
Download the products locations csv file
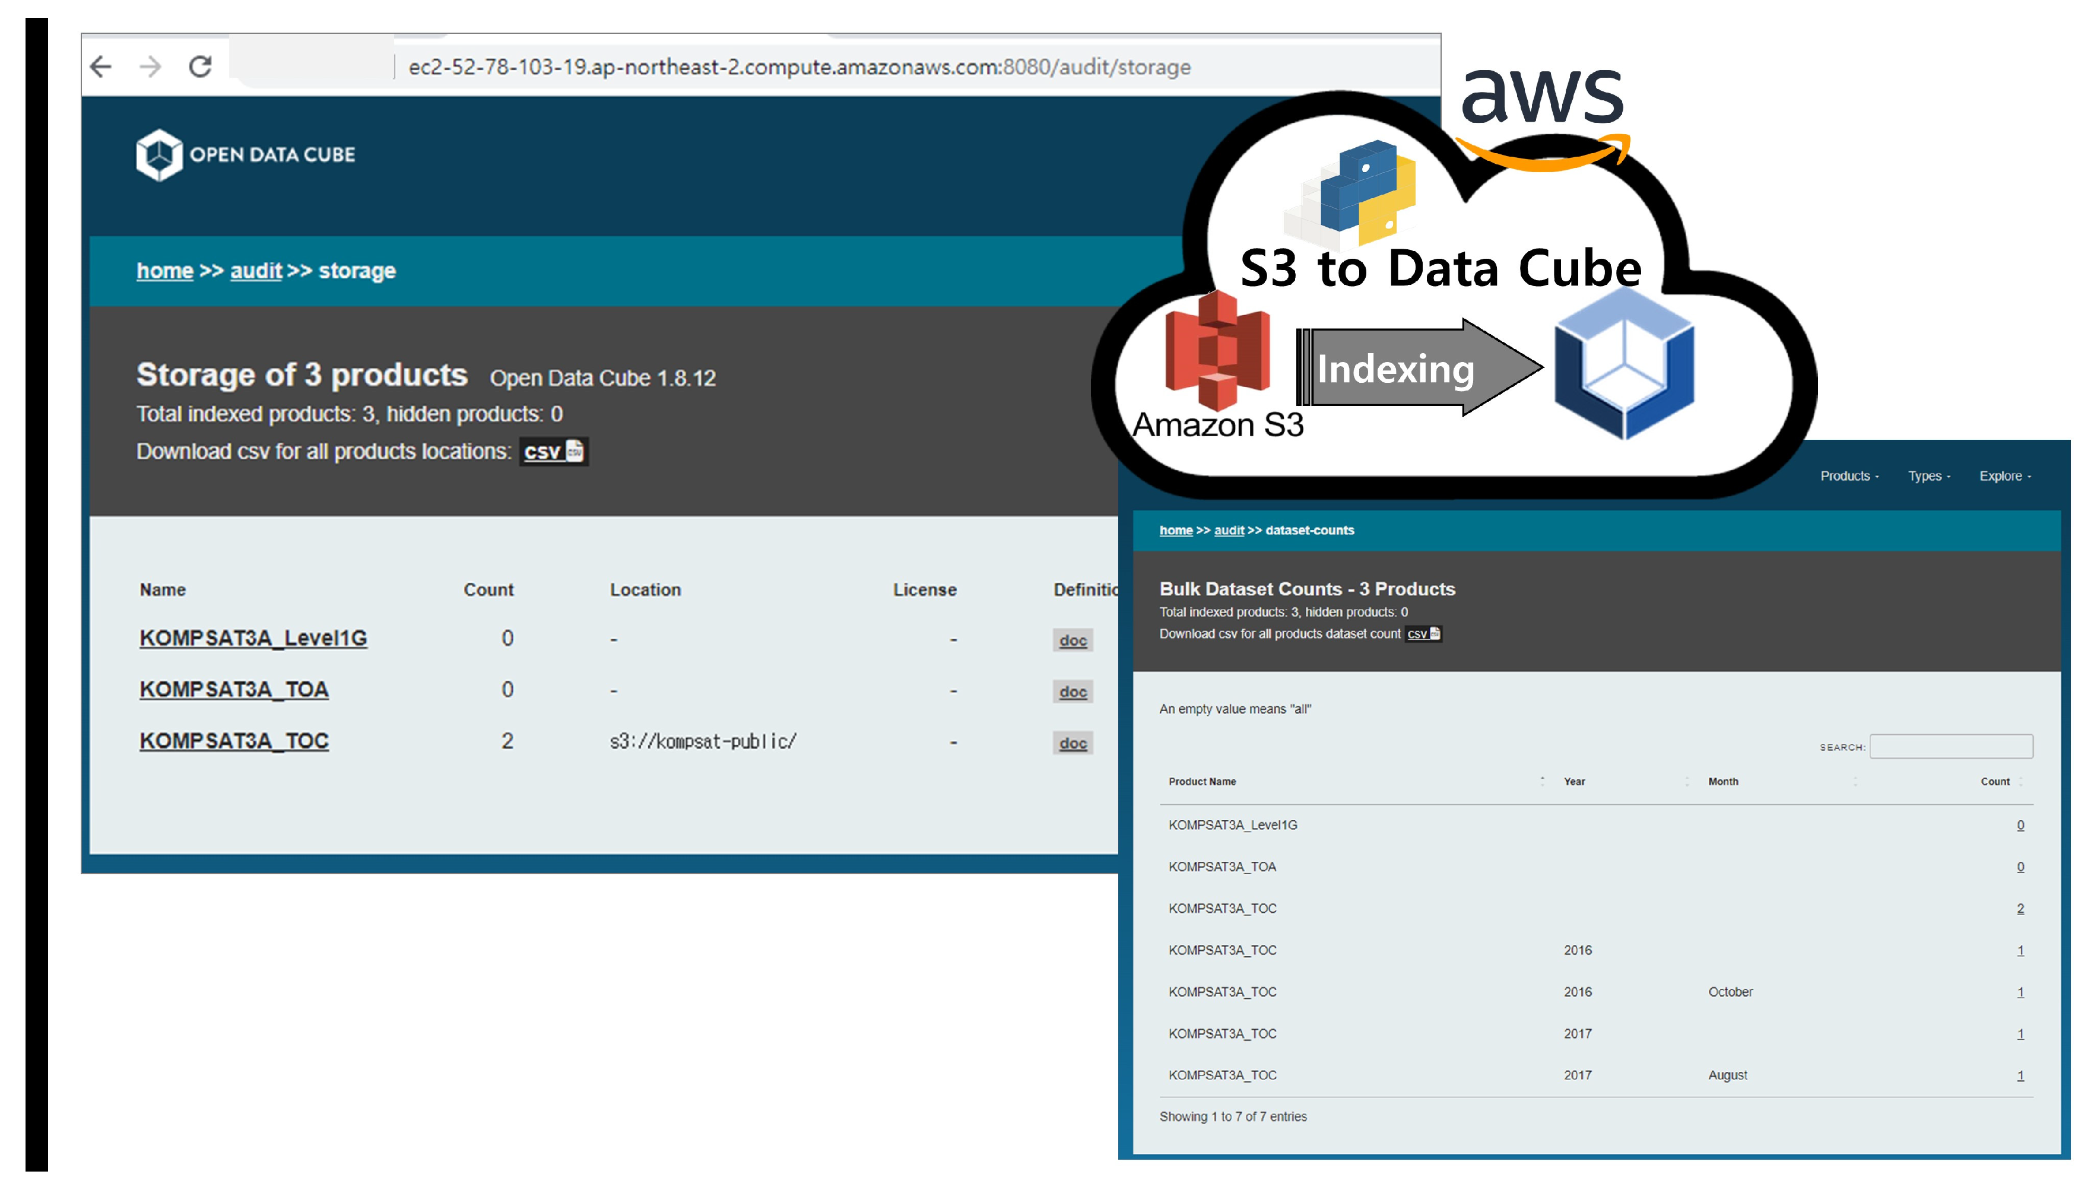point(553,452)
